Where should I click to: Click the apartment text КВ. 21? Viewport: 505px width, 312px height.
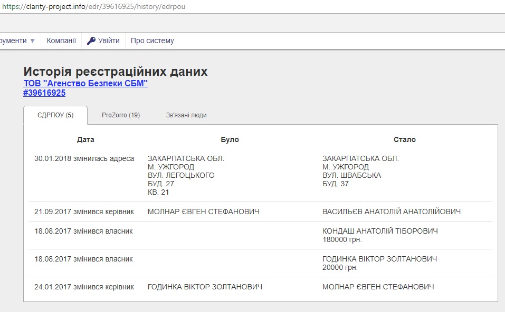pyautogui.click(x=158, y=192)
